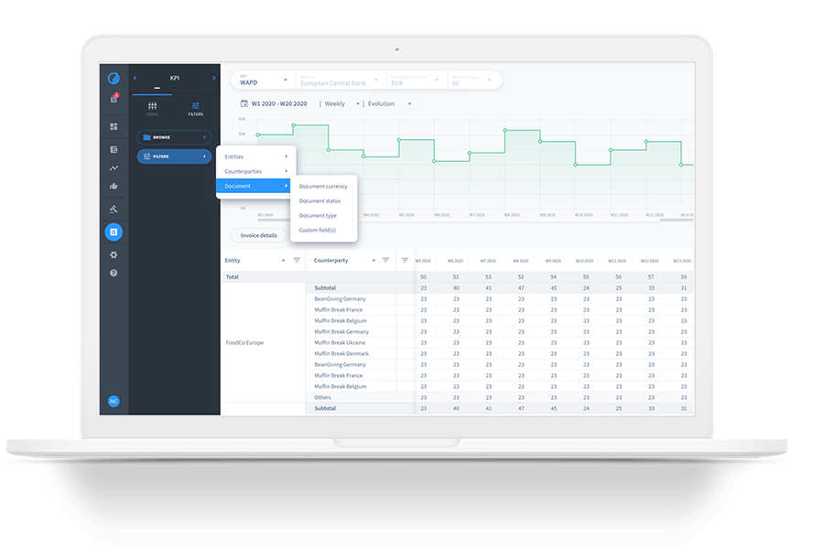Screen dimensions: 824x548
Task: Switch to the Views tab
Action: point(152,109)
